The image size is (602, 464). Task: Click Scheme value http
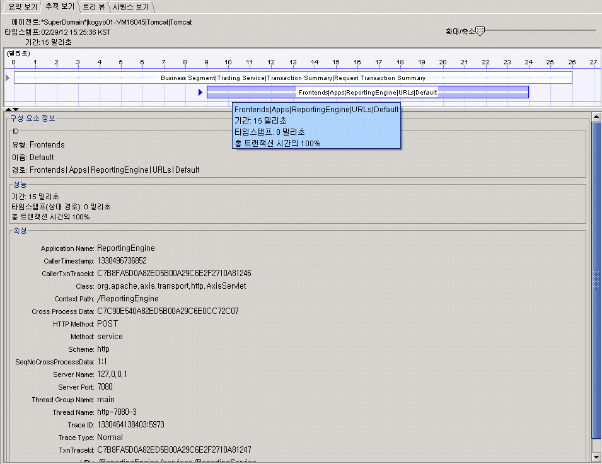click(103, 349)
